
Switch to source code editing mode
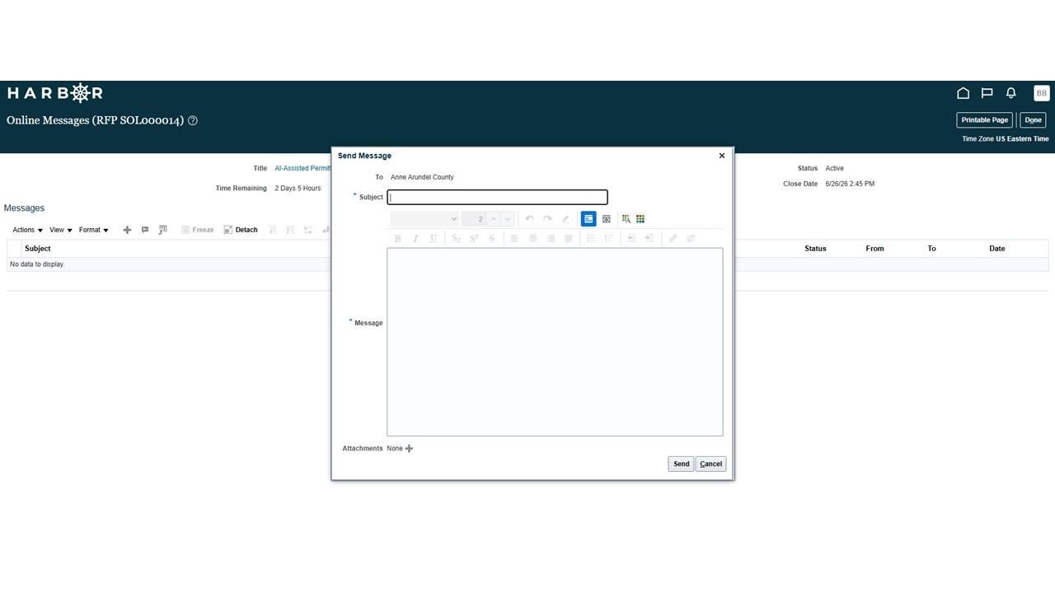click(x=607, y=218)
